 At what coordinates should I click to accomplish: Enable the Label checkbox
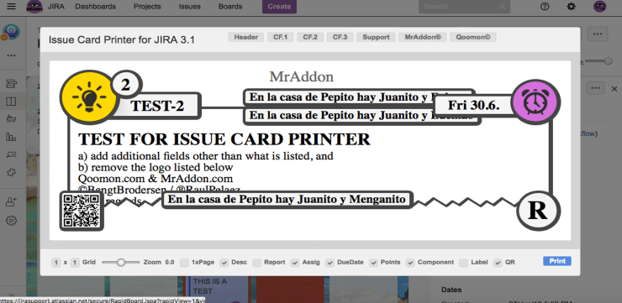(463, 263)
